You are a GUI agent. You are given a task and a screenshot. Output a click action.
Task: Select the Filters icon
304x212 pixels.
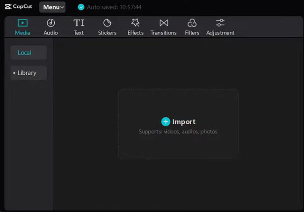pos(192,23)
